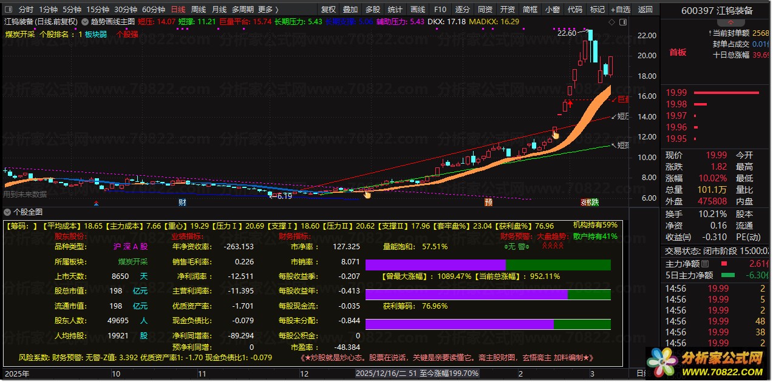Toggle the 叠加 overlay button

click(350, 10)
